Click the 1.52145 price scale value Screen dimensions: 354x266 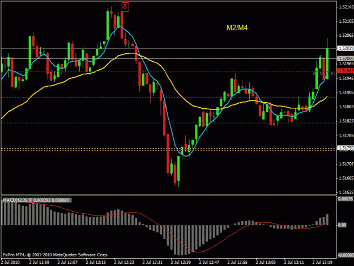point(346,7)
